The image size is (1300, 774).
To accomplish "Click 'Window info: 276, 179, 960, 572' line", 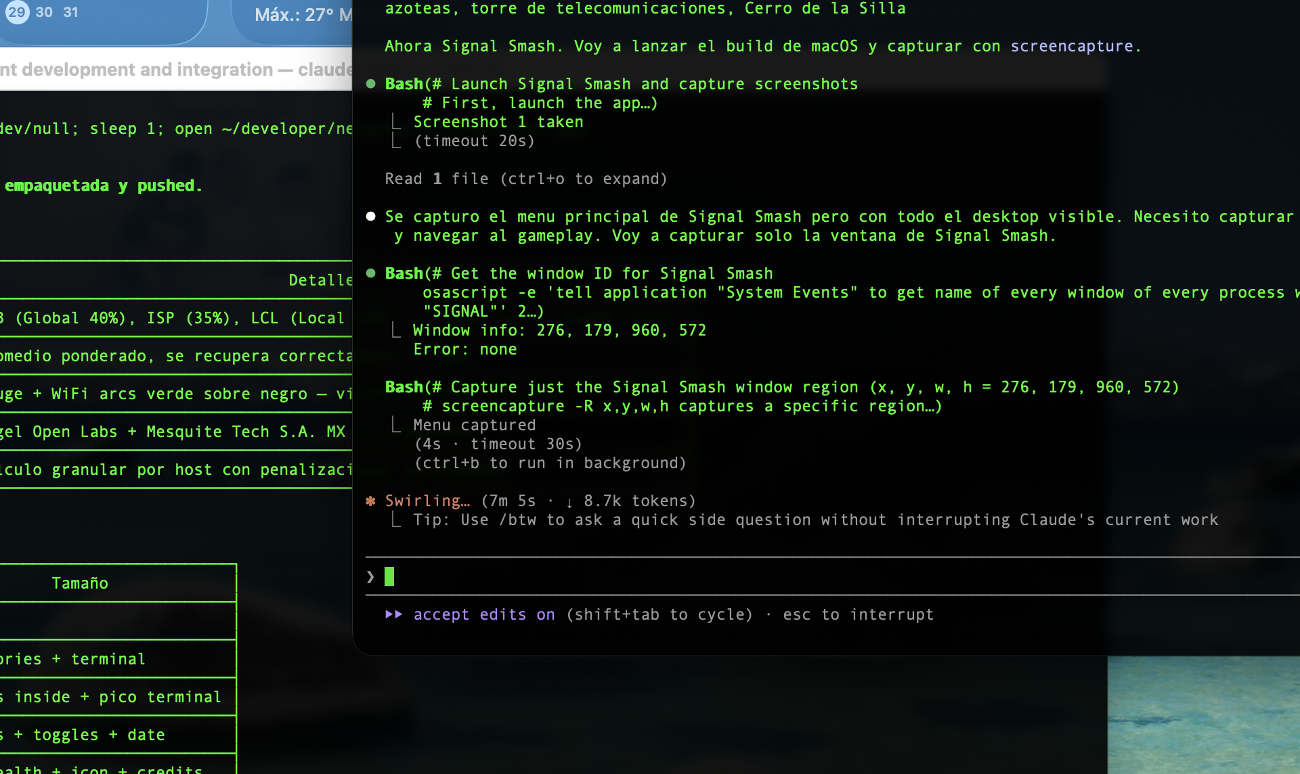I will 560,330.
